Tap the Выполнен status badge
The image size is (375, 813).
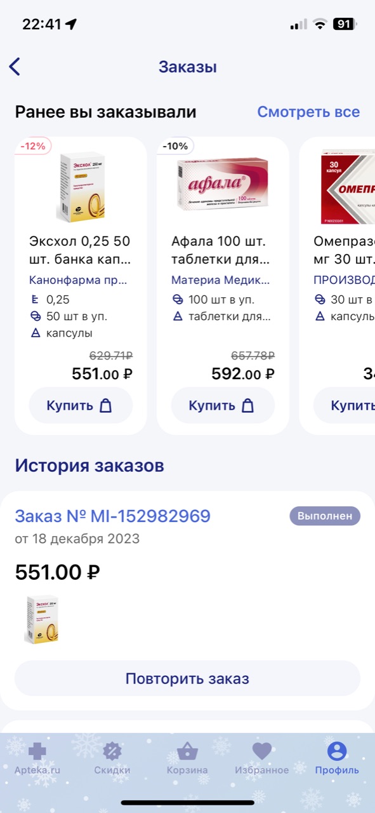click(x=325, y=516)
